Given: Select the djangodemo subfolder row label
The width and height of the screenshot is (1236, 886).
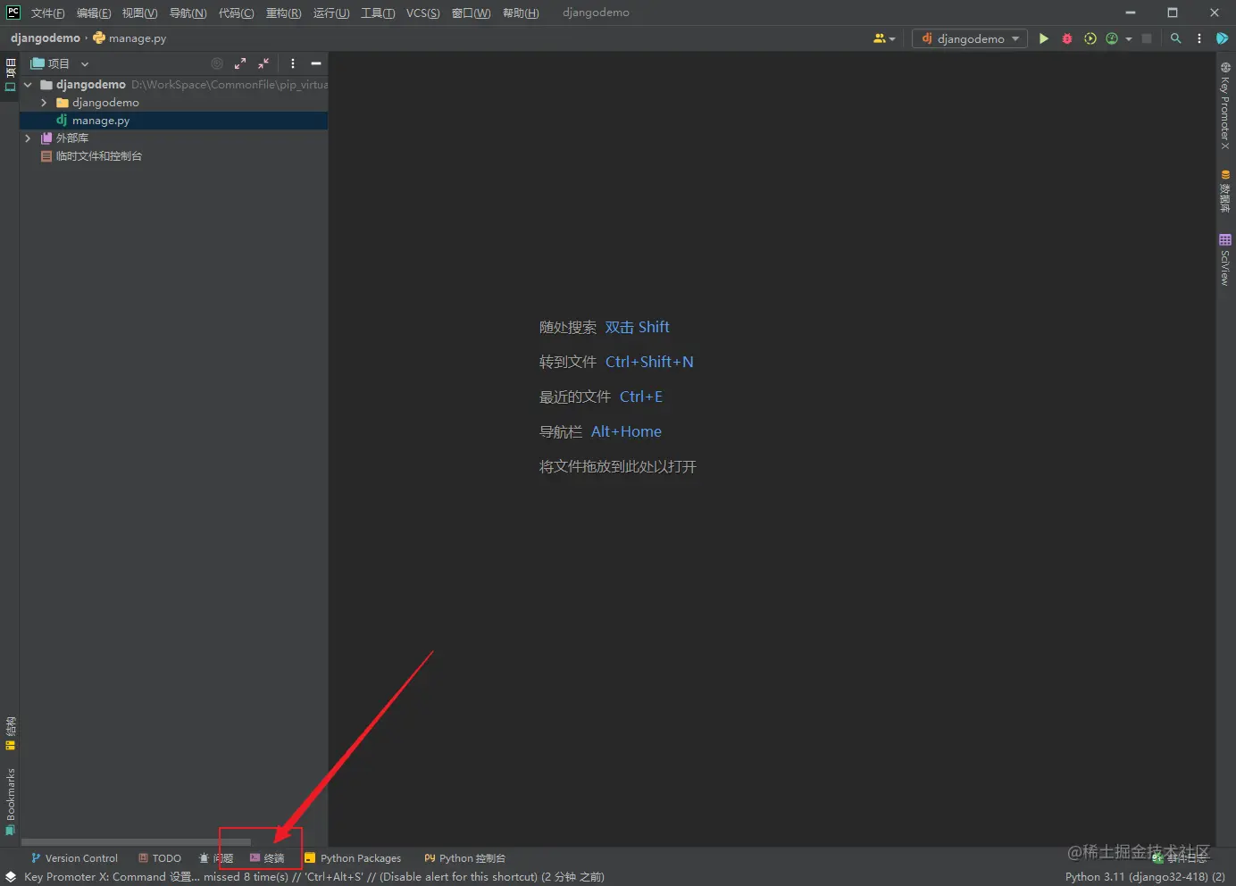Looking at the screenshot, I should [105, 103].
